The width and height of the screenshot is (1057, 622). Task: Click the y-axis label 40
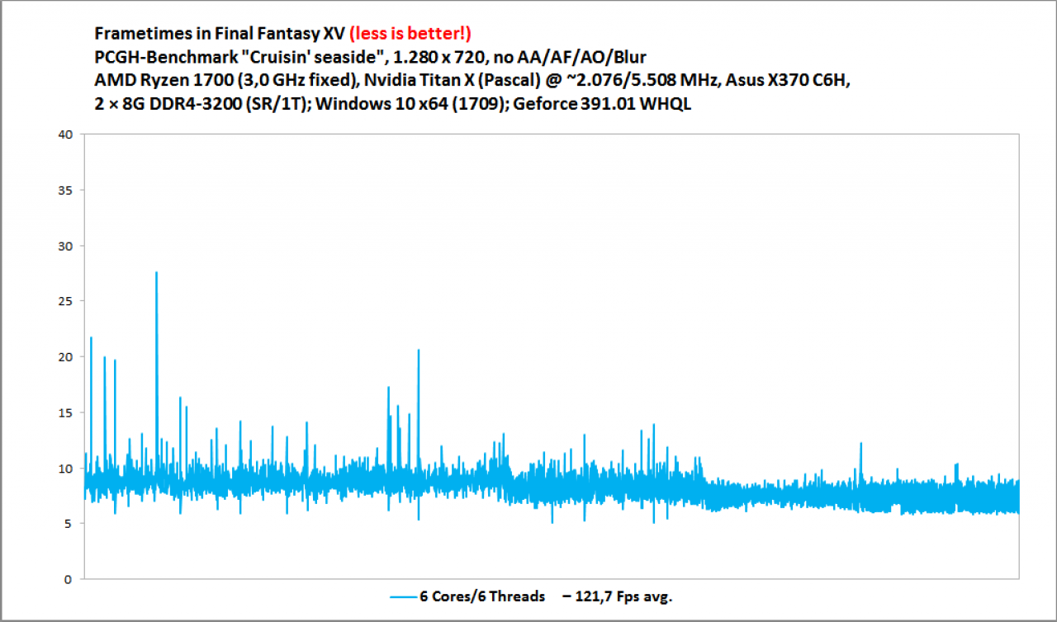(65, 134)
